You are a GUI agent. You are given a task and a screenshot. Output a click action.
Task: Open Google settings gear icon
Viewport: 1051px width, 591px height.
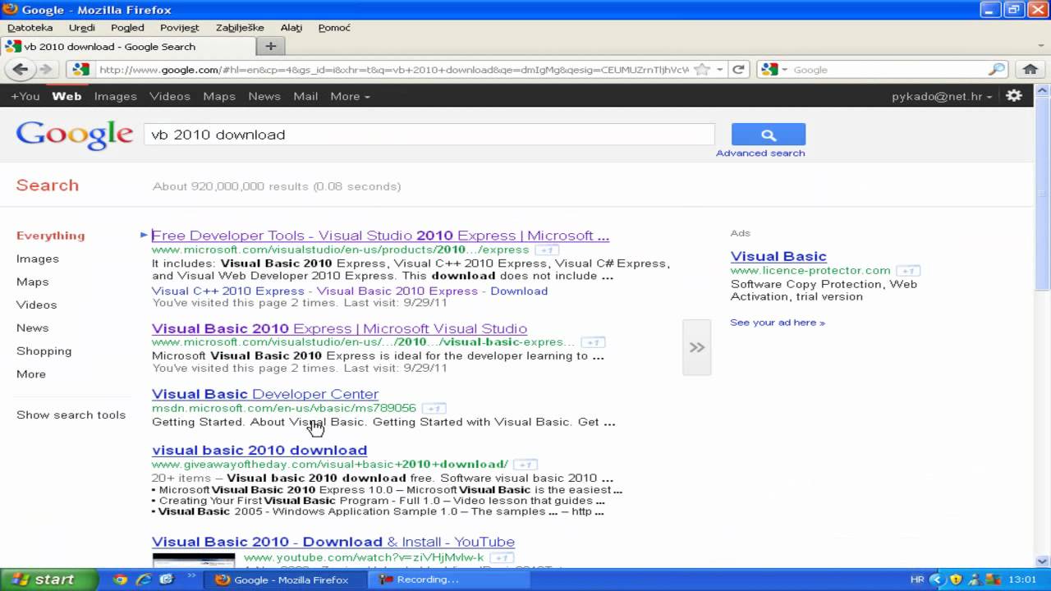coord(1015,96)
